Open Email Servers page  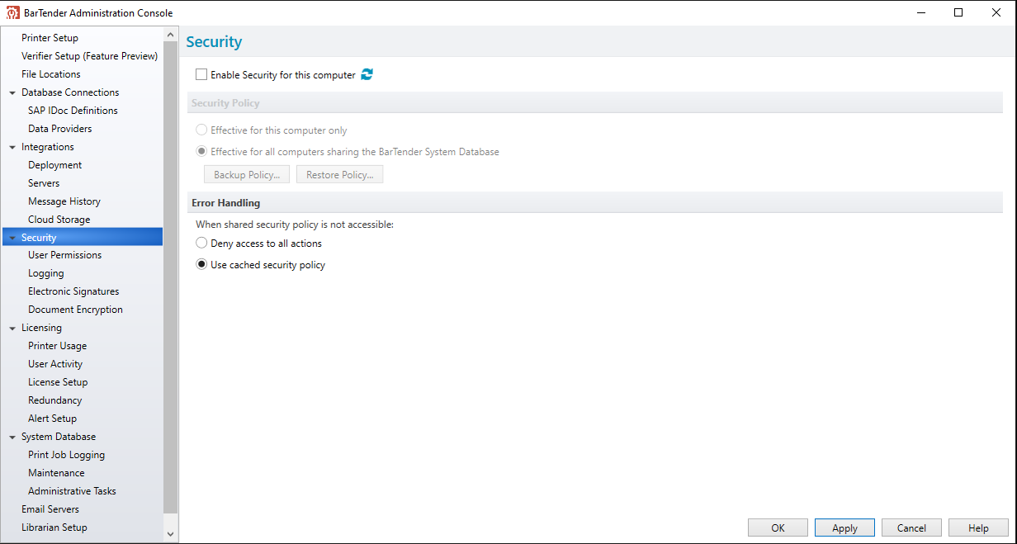point(50,509)
